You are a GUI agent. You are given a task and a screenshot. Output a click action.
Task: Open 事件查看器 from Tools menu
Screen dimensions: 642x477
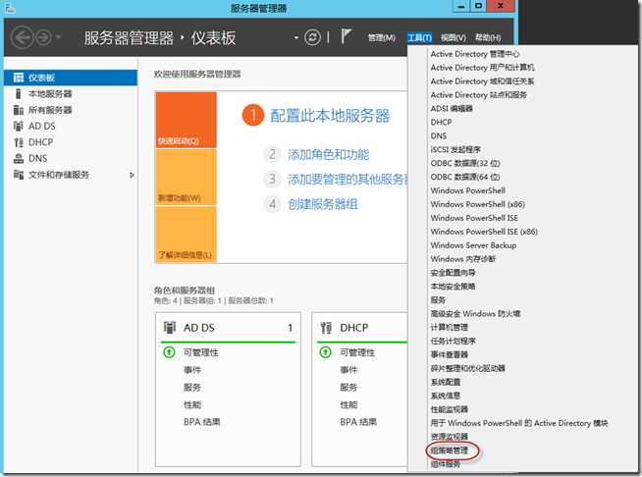pos(450,354)
